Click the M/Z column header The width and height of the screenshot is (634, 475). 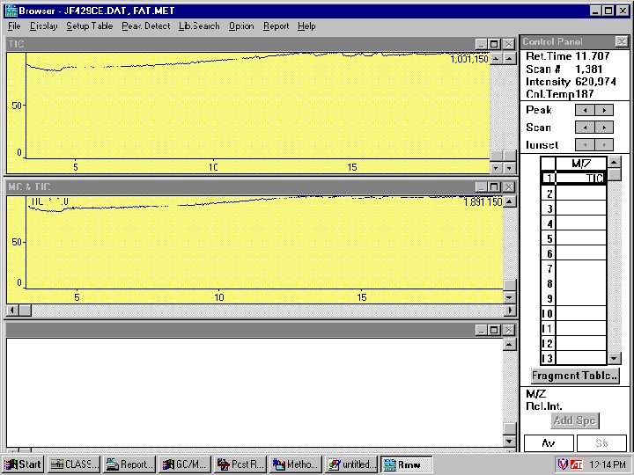point(581,164)
